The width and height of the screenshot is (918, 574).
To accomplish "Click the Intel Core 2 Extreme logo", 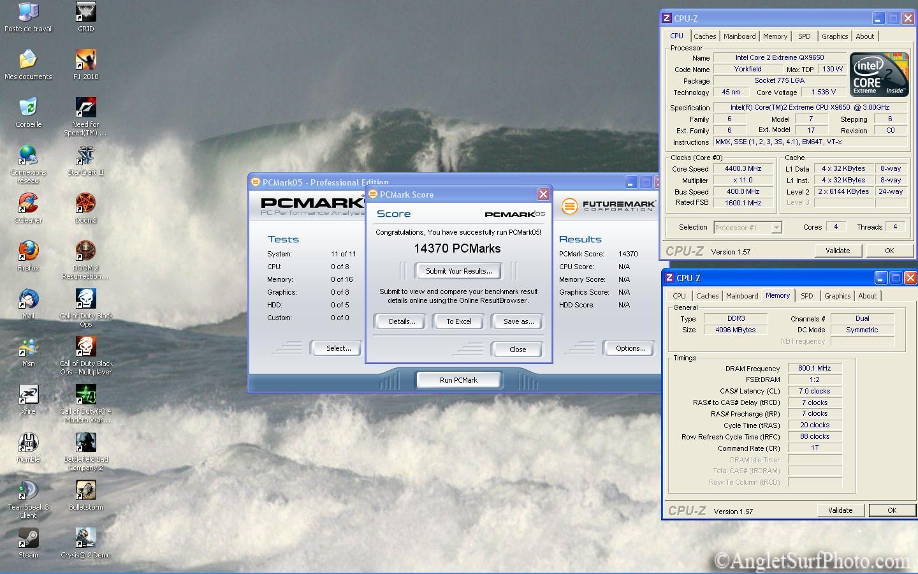I will (879, 75).
